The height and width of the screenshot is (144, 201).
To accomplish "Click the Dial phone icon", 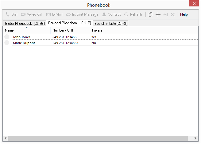I will click(x=8, y=14).
